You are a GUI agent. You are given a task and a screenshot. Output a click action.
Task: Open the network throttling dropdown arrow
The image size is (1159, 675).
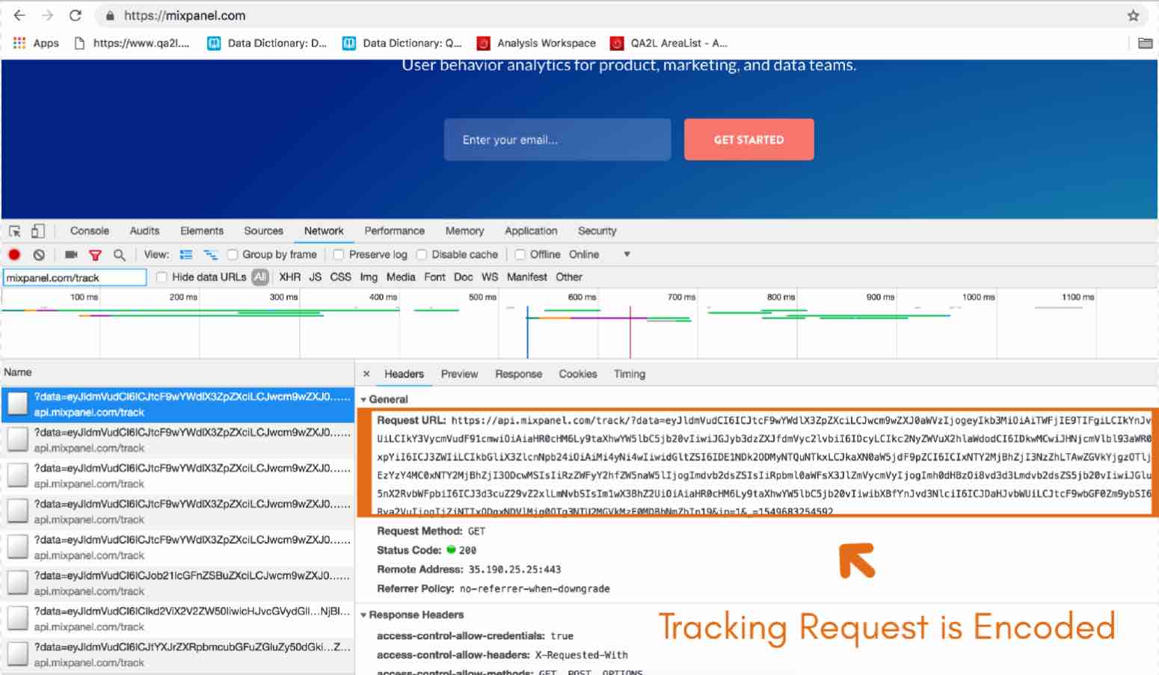(627, 255)
